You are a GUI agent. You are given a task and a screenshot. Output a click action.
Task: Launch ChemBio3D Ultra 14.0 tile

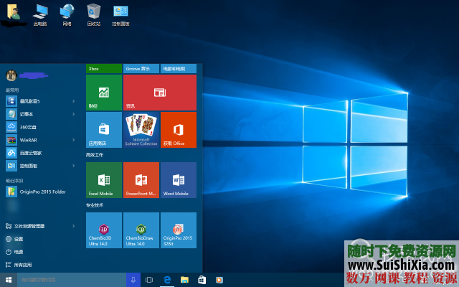(x=104, y=230)
